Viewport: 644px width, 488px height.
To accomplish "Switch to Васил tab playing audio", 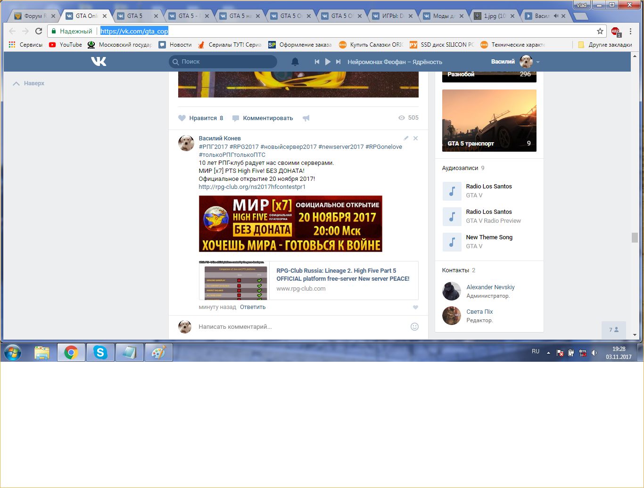I will click(545, 16).
